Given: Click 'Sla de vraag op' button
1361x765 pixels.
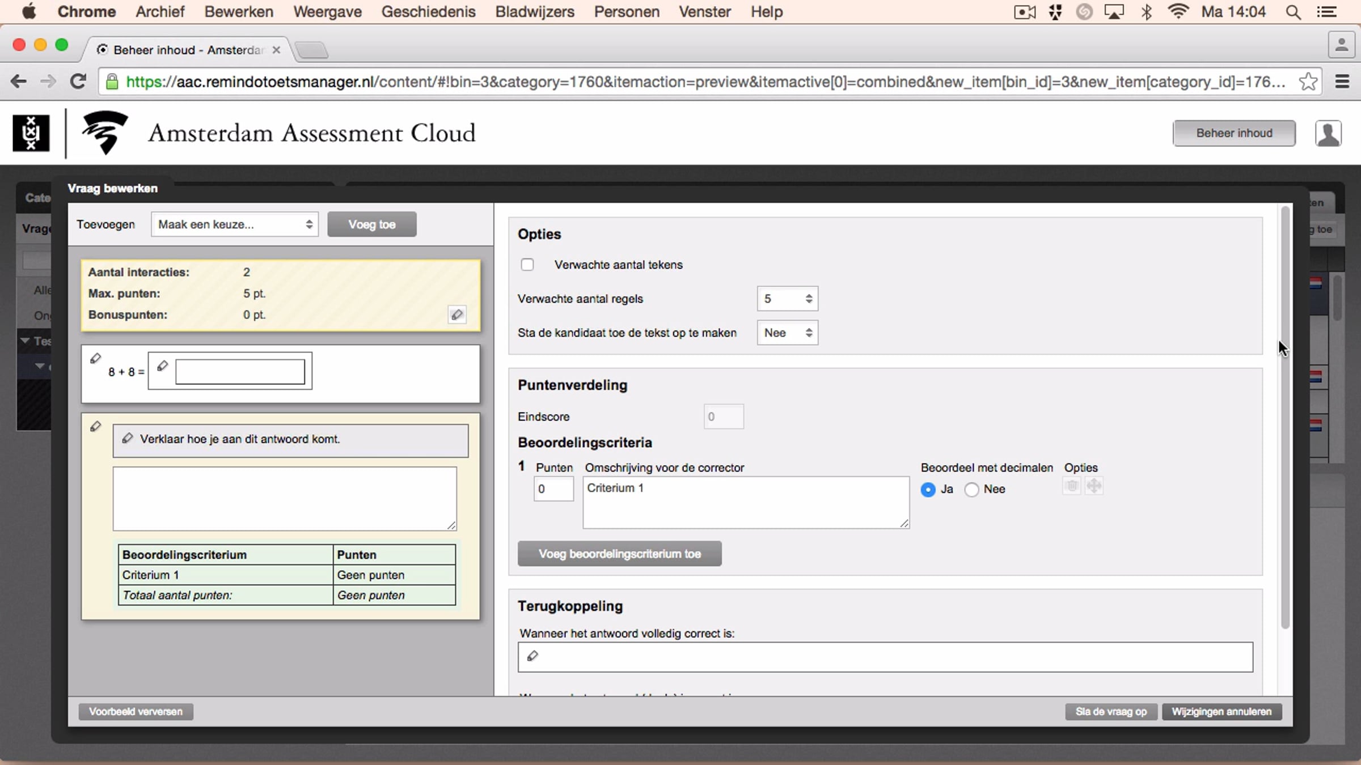Looking at the screenshot, I should (1111, 712).
